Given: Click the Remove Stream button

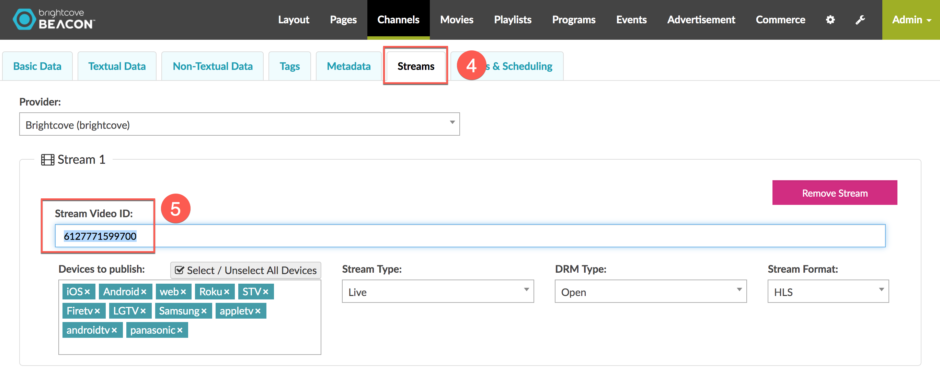Looking at the screenshot, I should (835, 193).
